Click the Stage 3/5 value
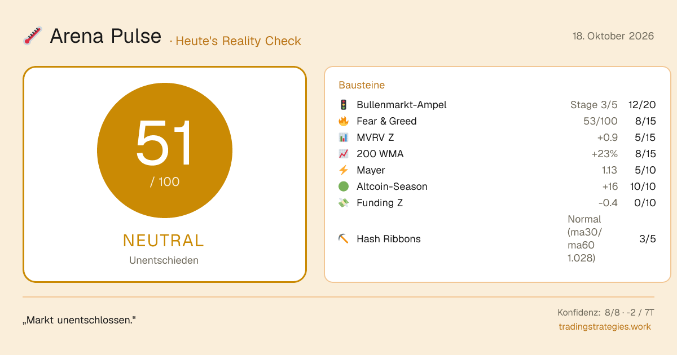Image resolution: width=677 pixels, height=355 pixels. [594, 105]
